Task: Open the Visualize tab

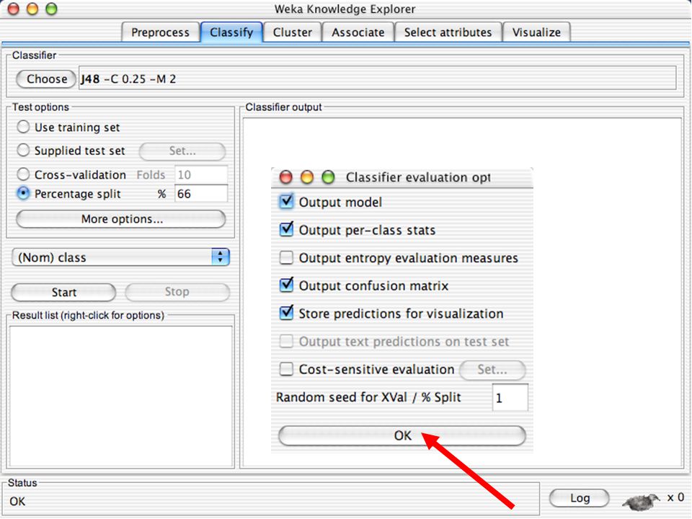Action: pyautogui.click(x=536, y=32)
